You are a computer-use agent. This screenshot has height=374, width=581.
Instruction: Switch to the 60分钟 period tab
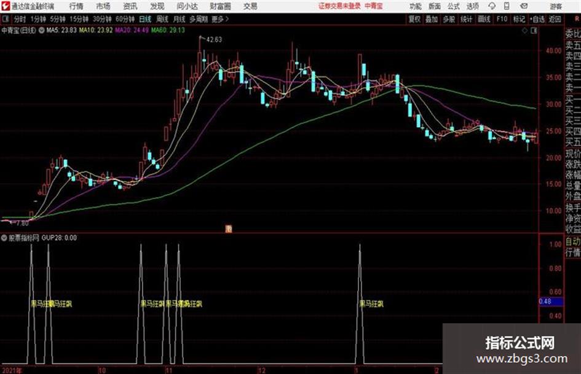[x=125, y=19]
